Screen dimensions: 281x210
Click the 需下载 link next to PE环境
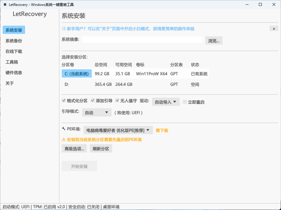162,130
